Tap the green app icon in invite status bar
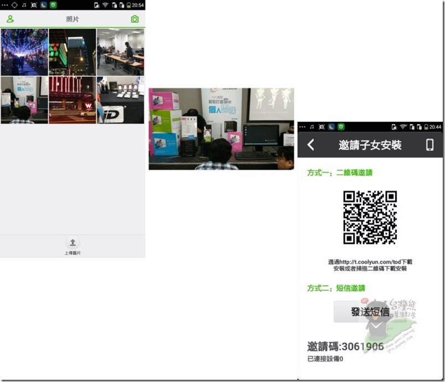The width and height of the screenshot is (445, 382). pos(341,127)
